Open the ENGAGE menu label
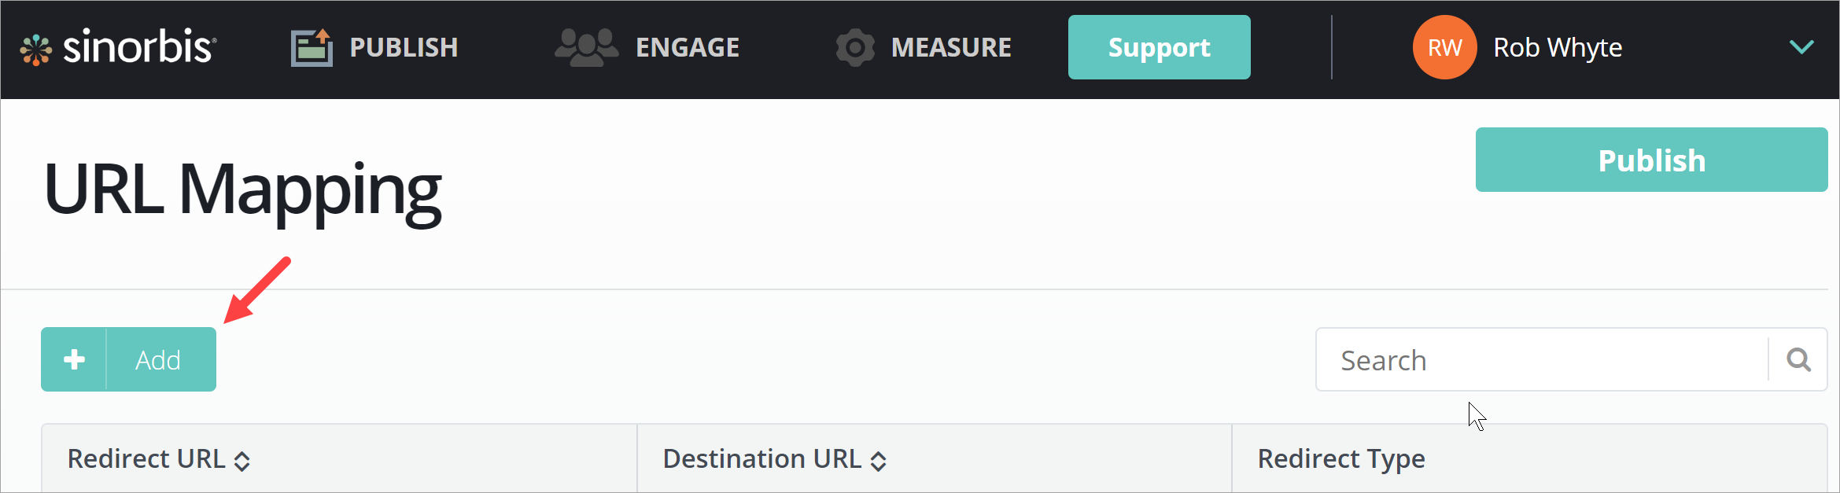 [x=688, y=48]
